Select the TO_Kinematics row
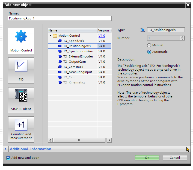Viewport: 193px width, 170px height. point(79,82)
